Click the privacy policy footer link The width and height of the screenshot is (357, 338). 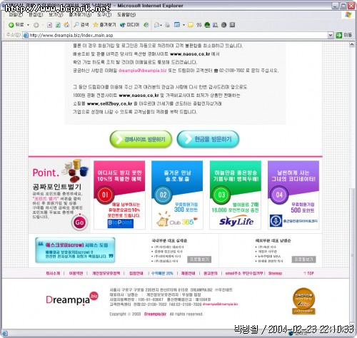click(x=106, y=273)
